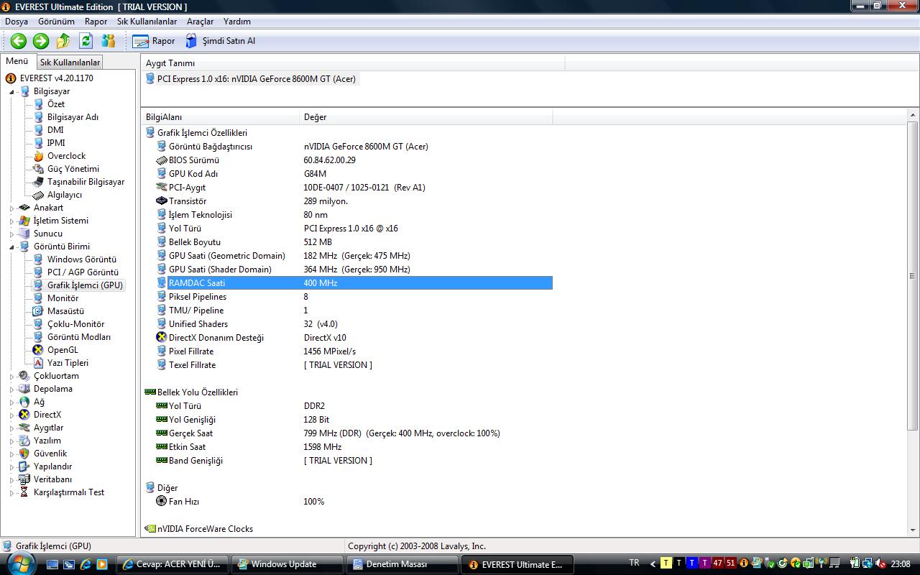Click the BilgiAlanı column header
The width and height of the screenshot is (920, 575).
tap(220, 116)
